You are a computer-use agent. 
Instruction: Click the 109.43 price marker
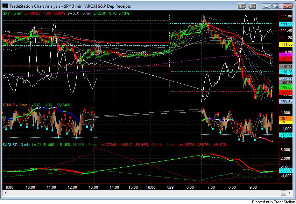coord(286,101)
